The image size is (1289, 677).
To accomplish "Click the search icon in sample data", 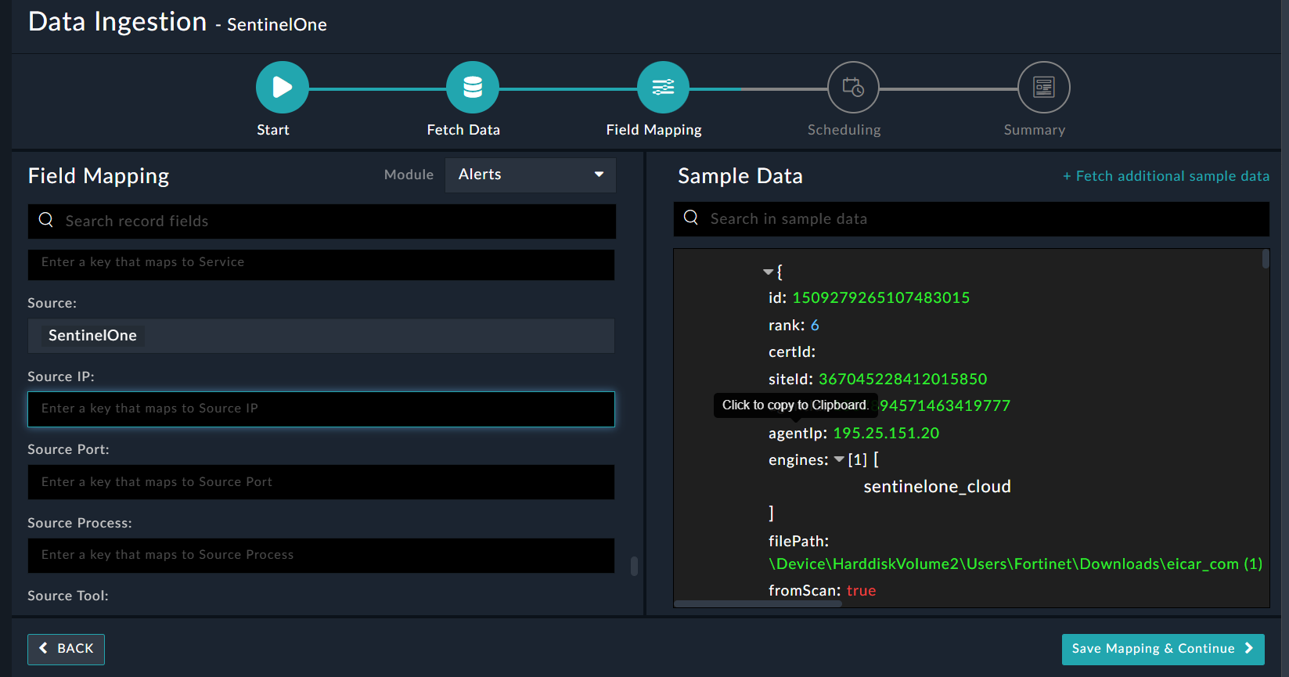I will (691, 218).
